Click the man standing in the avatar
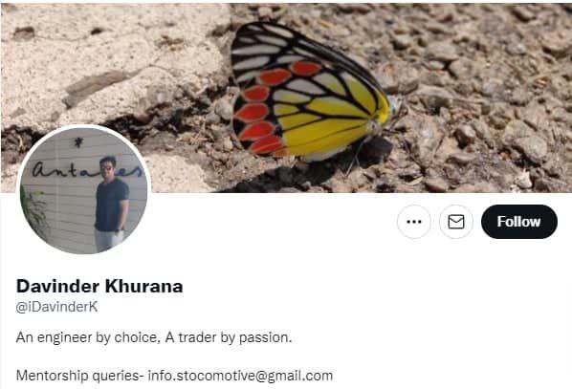Image resolution: width=572 pixels, height=389 pixels. [111, 205]
